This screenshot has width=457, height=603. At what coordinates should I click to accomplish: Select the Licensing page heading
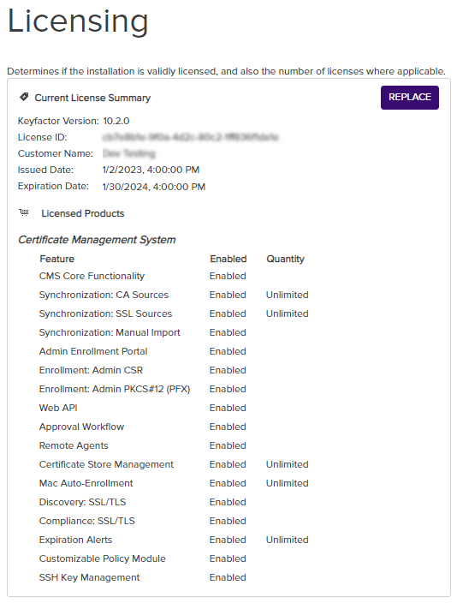(78, 21)
